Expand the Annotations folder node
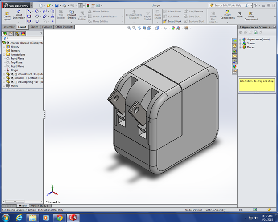278x222 pixels. (x=4, y=55)
